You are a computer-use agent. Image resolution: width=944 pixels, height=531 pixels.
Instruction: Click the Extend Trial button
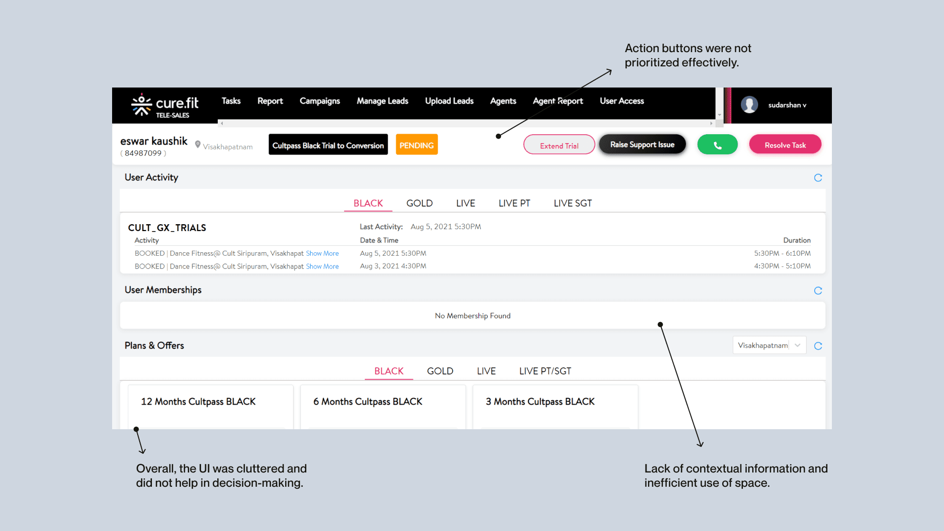point(560,145)
